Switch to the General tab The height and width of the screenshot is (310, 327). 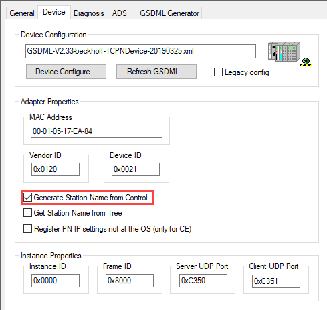point(22,13)
